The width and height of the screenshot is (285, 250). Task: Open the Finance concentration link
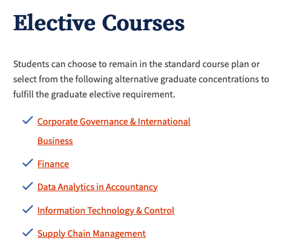click(x=53, y=164)
